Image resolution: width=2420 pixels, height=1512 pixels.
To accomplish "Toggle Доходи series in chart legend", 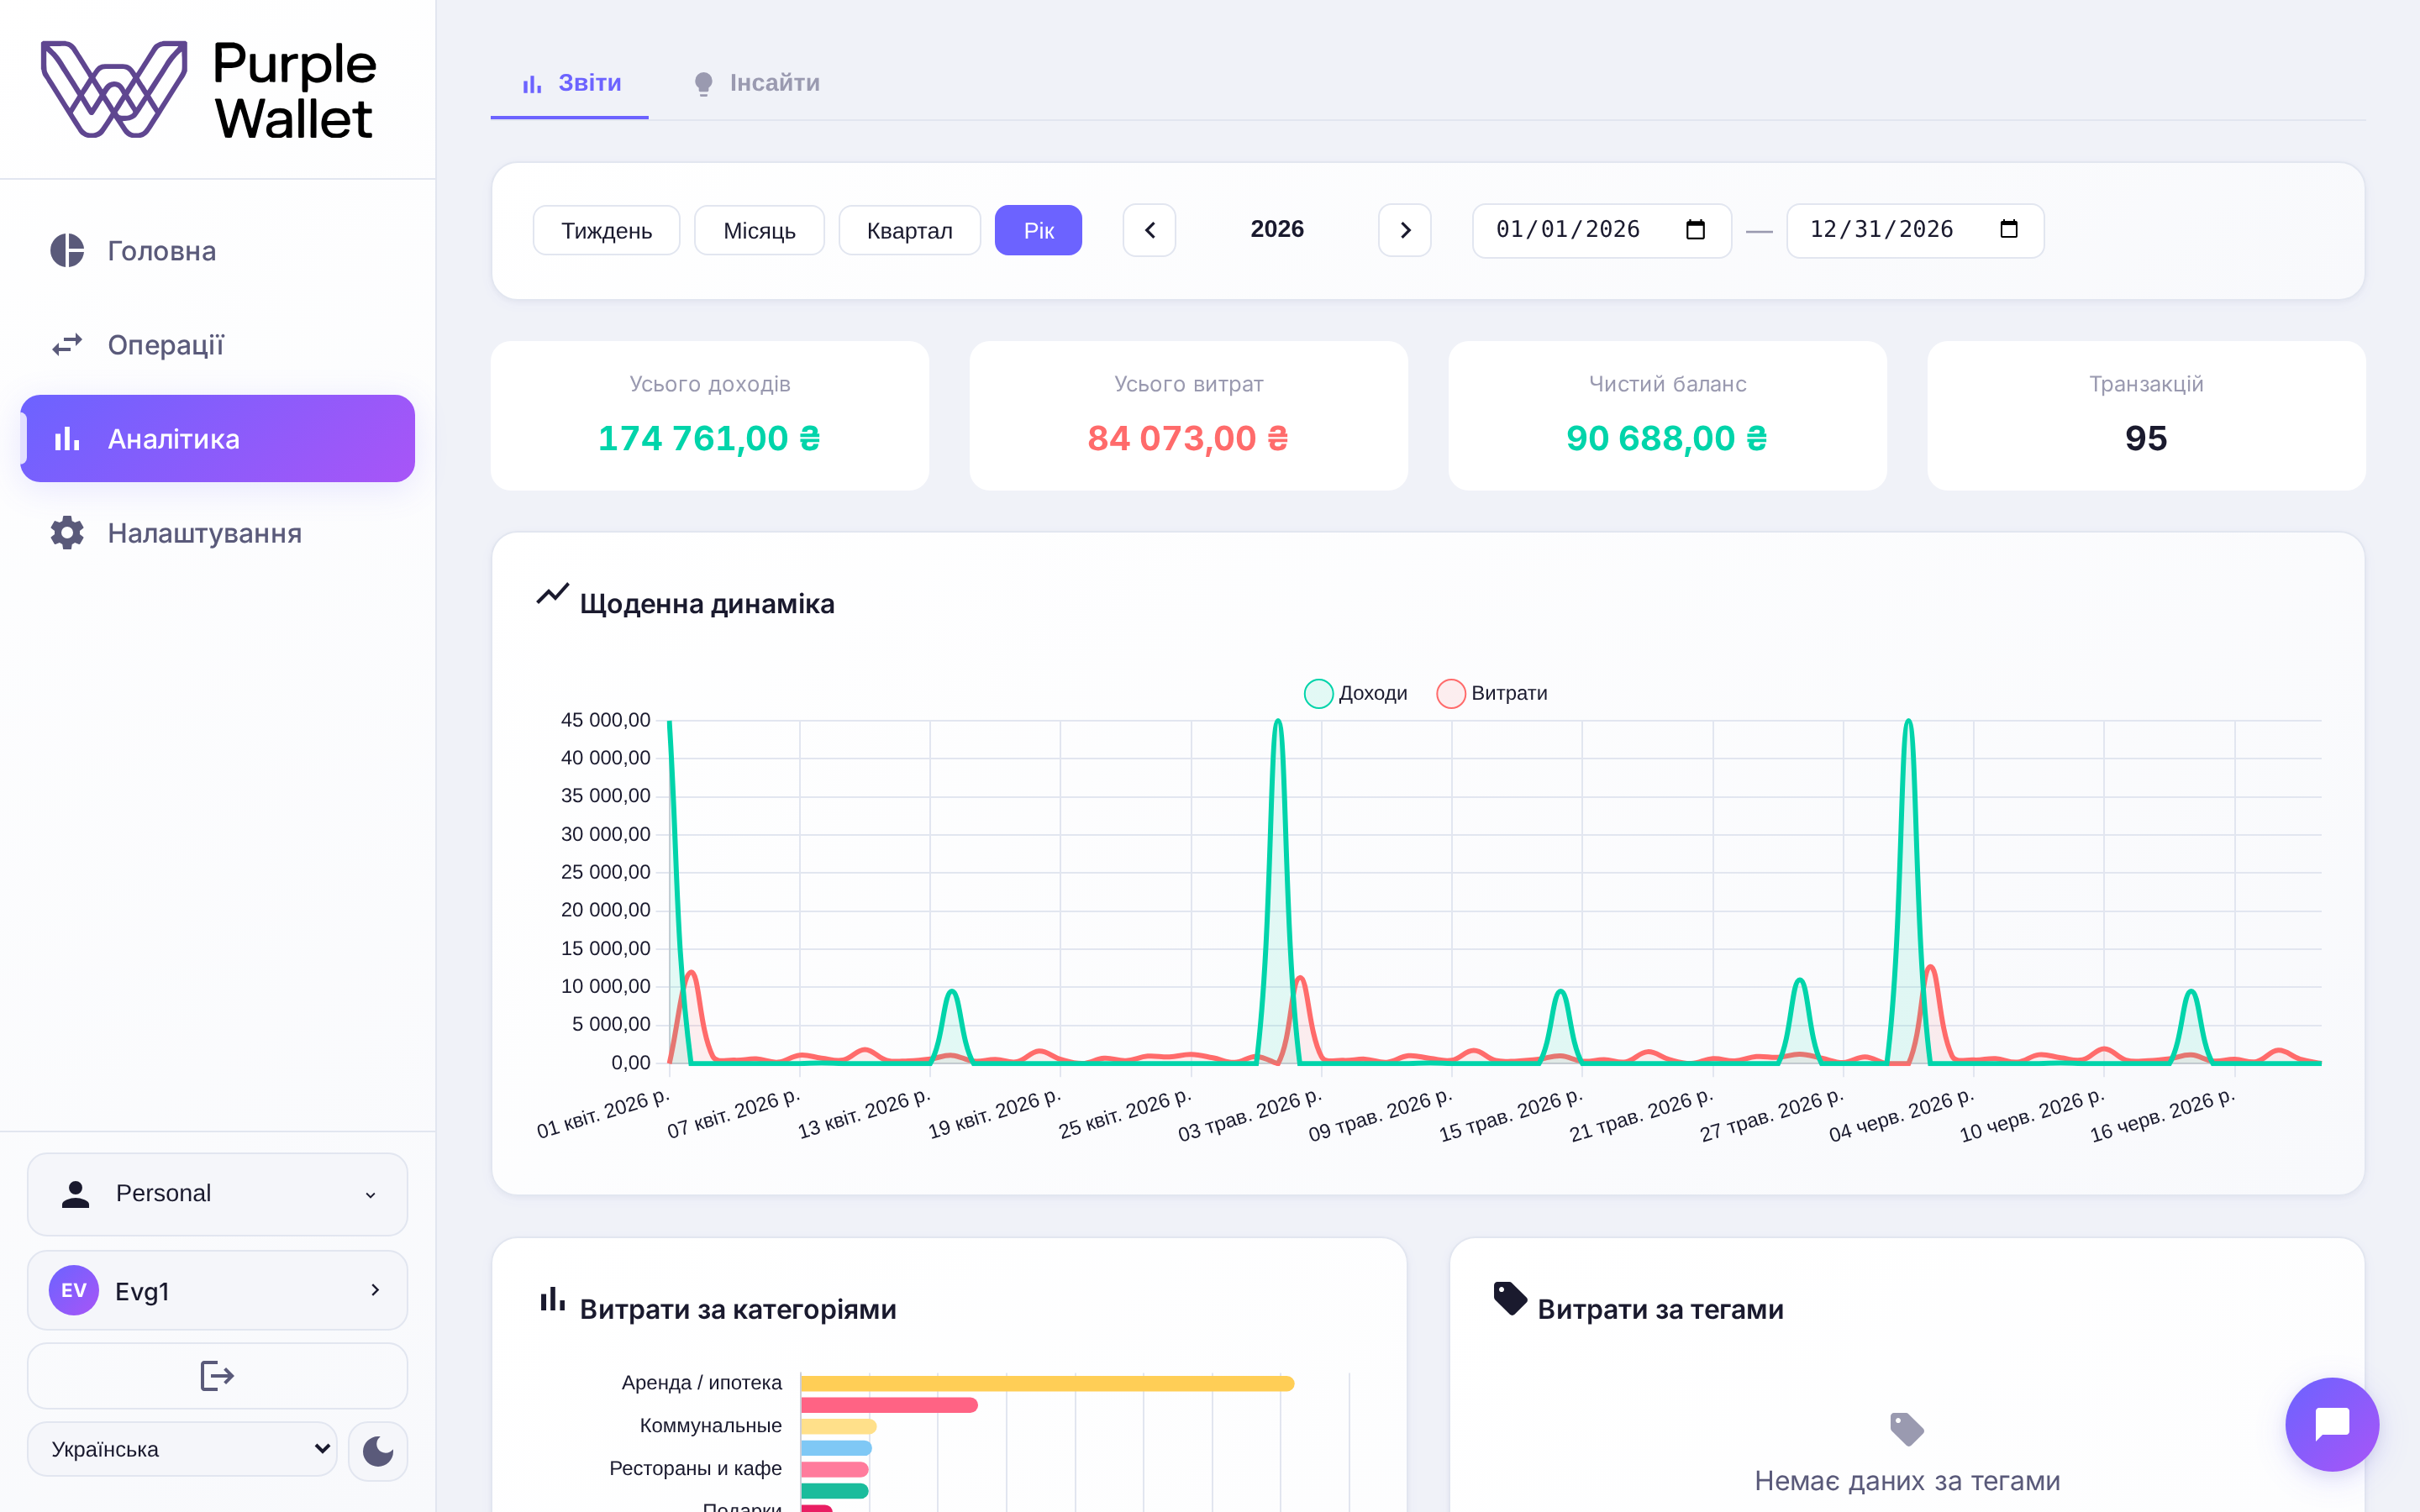I will click(x=1355, y=693).
